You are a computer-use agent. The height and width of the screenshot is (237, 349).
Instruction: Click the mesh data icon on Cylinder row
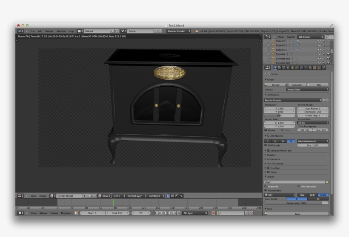tap(292, 54)
